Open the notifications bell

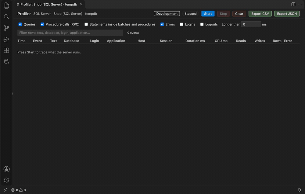pos(300,190)
